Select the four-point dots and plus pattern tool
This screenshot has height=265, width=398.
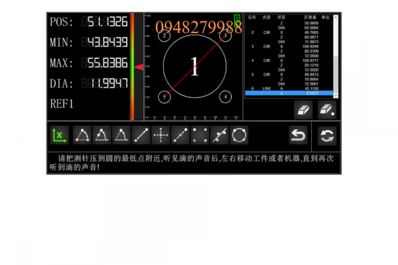point(200,135)
